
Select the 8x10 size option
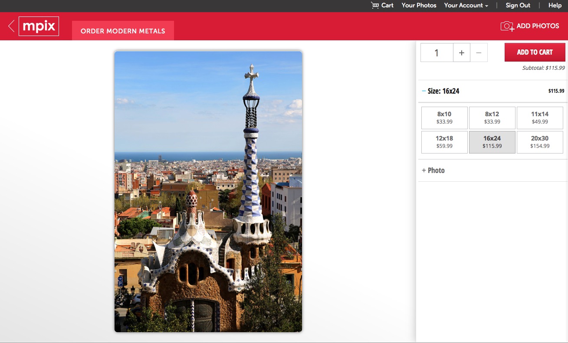click(444, 118)
